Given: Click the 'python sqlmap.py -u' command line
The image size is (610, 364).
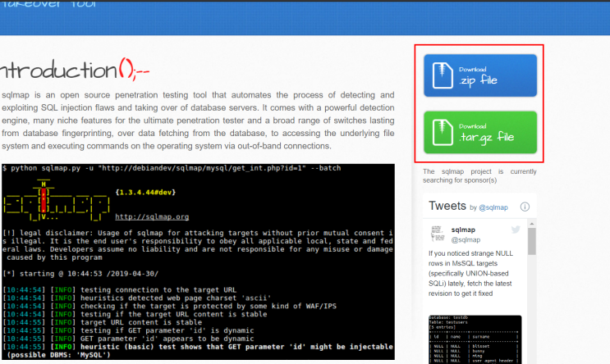Looking at the screenshot, I should point(172,168).
